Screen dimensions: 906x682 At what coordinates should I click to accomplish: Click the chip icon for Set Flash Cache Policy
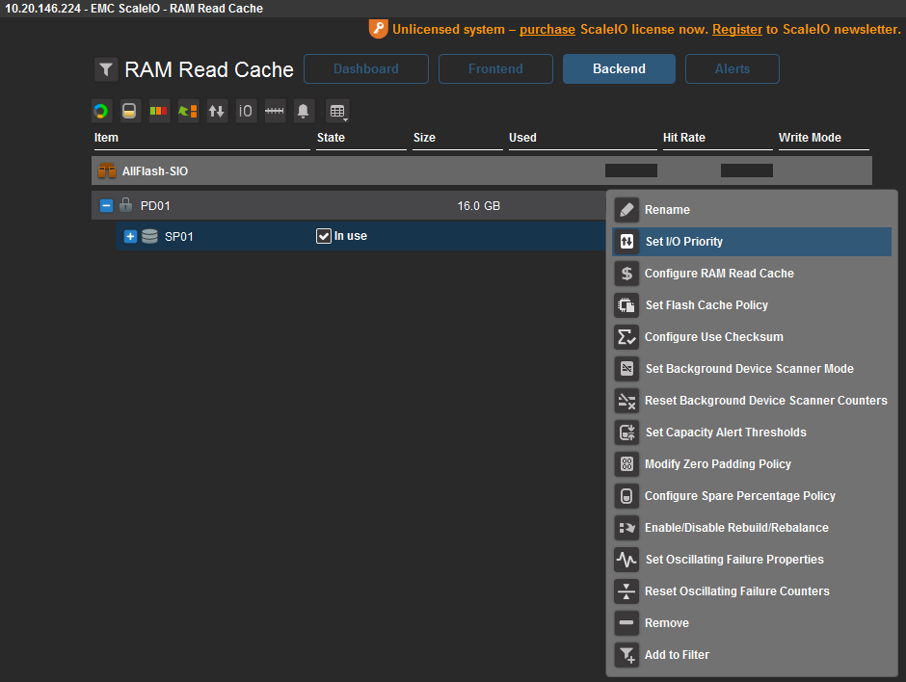pos(626,305)
